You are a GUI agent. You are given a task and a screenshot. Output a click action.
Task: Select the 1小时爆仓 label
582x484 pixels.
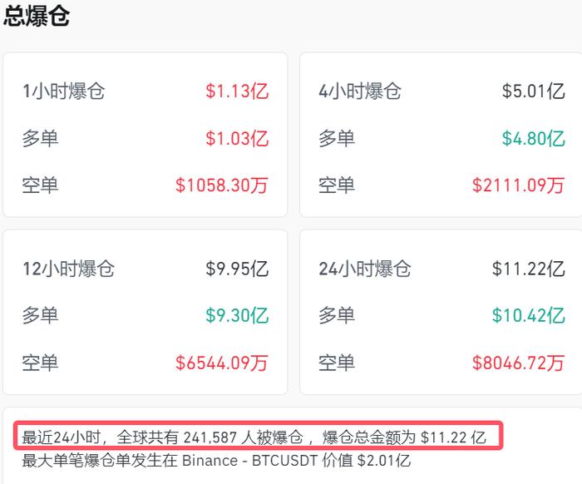click(x=64, y=91)
